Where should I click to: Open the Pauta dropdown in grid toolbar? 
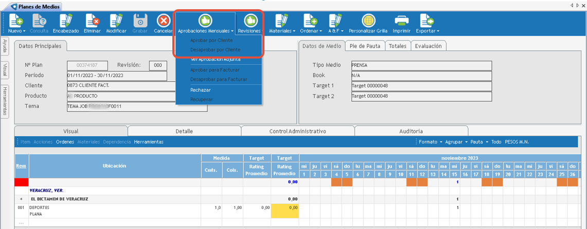coord(479,142)
